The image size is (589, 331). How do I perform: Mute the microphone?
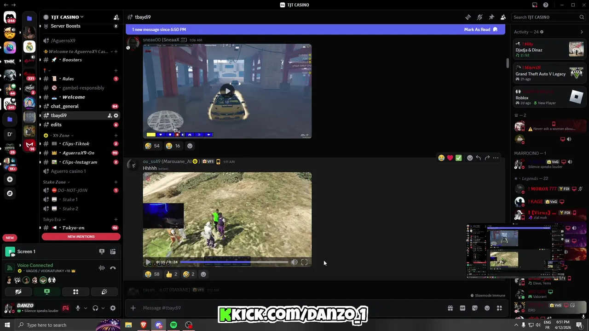(x=77, y=308)
